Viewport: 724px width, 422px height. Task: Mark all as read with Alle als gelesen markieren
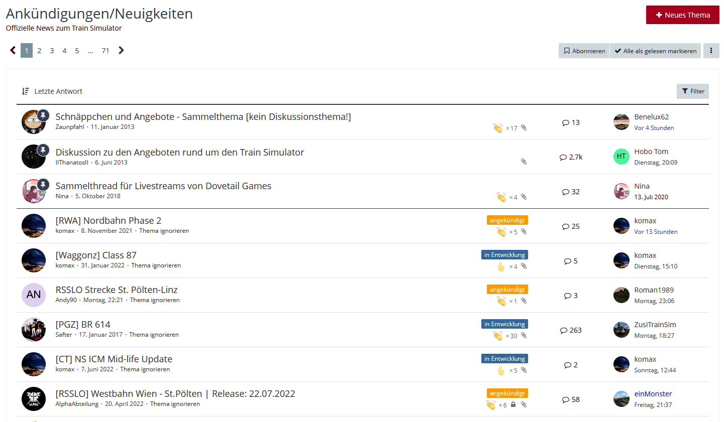click(x=655, y=51)
